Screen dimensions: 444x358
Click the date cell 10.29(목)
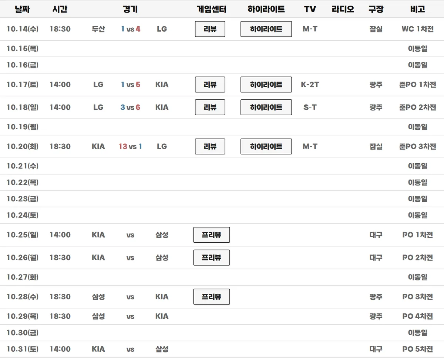23,317
